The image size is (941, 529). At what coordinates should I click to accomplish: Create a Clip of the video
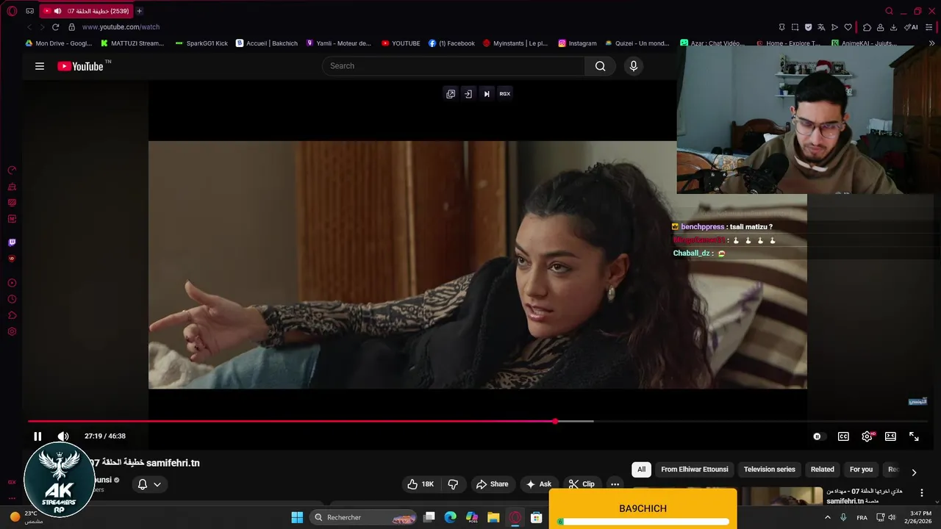(582, 484)
